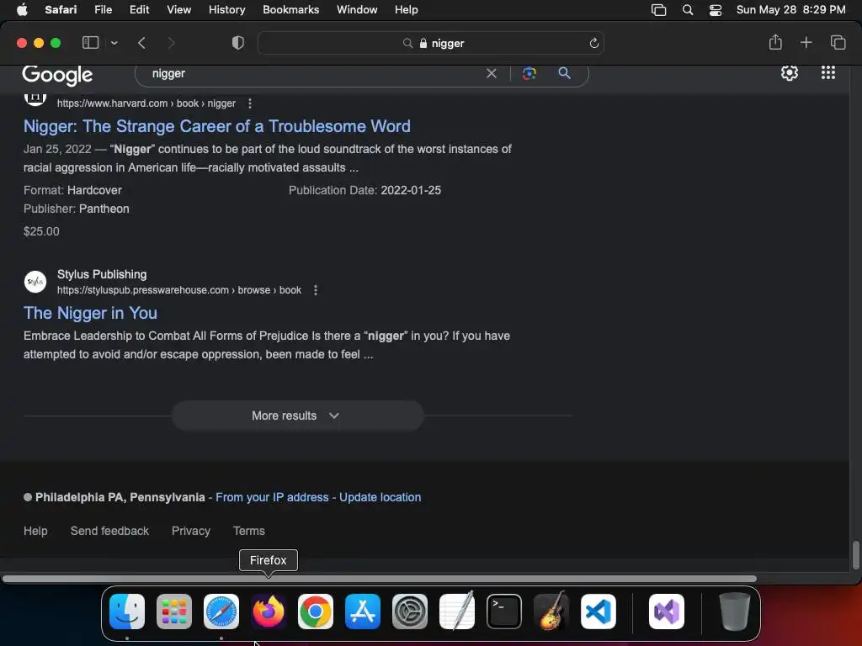Click the Google logo
Screen dimensions: 862x646
click(57, 75)
